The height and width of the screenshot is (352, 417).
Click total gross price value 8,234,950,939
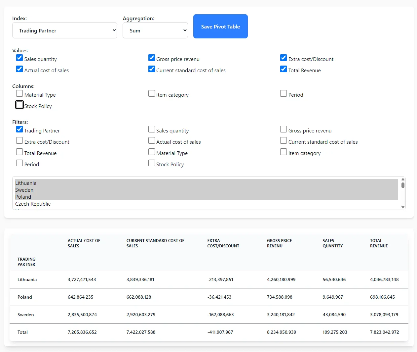point(282,332)
